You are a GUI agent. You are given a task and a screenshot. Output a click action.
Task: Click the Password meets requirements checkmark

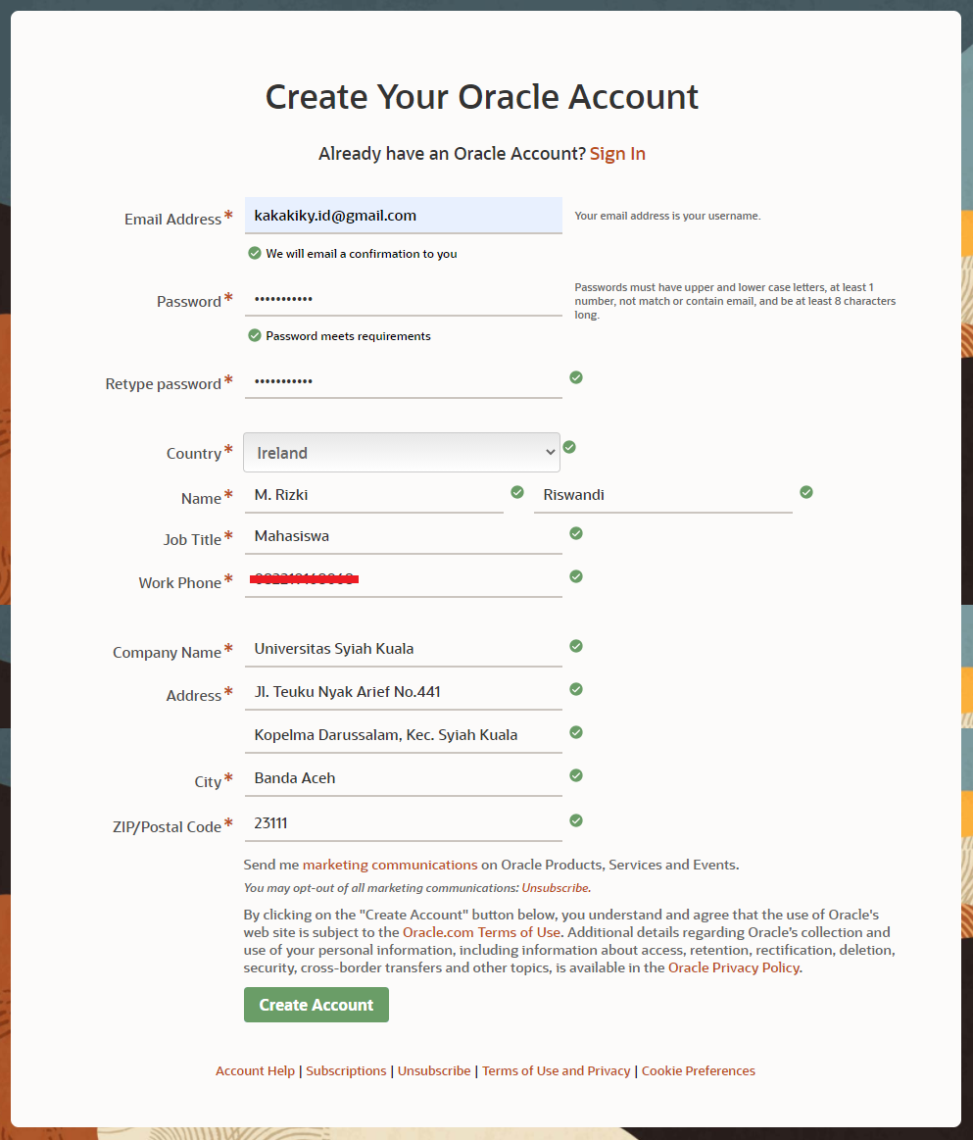pyautogui.click(x=254, y=335)
